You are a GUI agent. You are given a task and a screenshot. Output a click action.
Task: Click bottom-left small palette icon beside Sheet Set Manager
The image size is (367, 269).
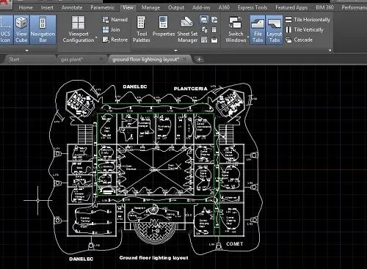(x=204, y=40)
